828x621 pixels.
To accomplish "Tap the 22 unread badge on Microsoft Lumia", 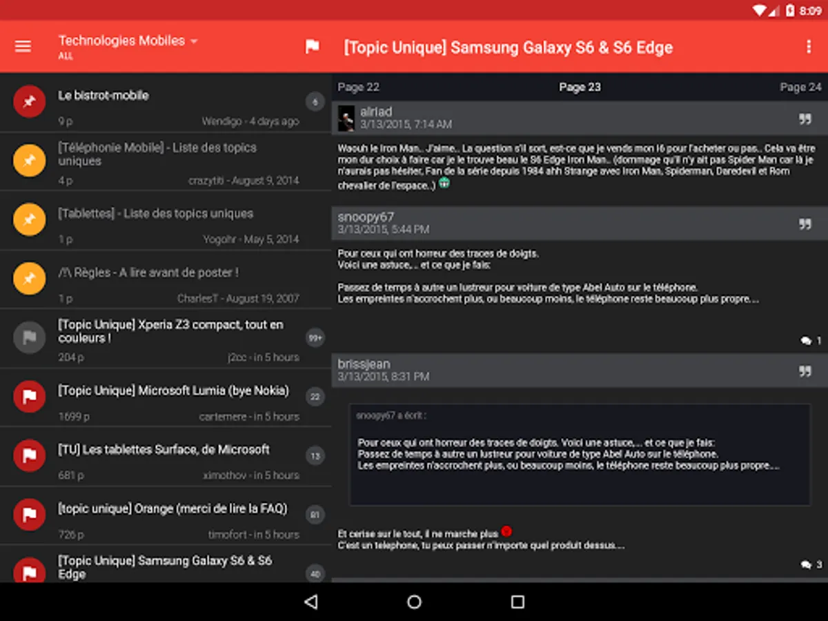I will pos(315,397).
